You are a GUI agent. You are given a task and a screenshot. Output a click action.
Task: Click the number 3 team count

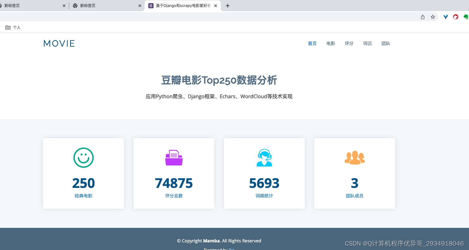point(355,183)
